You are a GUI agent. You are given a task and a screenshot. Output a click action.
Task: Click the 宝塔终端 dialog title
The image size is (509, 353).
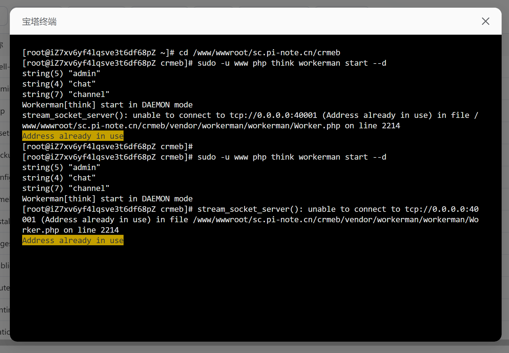(39, 22)
